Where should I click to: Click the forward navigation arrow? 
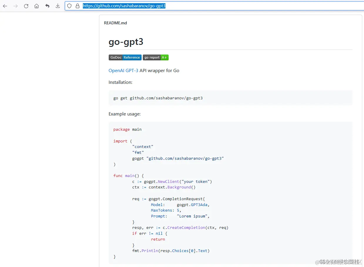pos(16,6)
